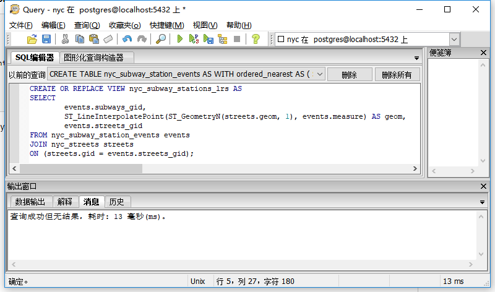Open the 编辑(E) menu
This screenshot has width=495, height=292.
tap(53, 25)
